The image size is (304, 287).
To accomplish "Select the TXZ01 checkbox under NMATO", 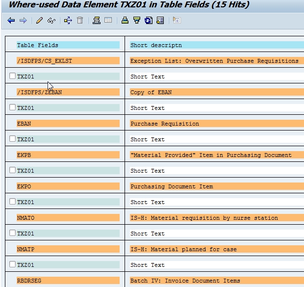I will tap(12, 233).
